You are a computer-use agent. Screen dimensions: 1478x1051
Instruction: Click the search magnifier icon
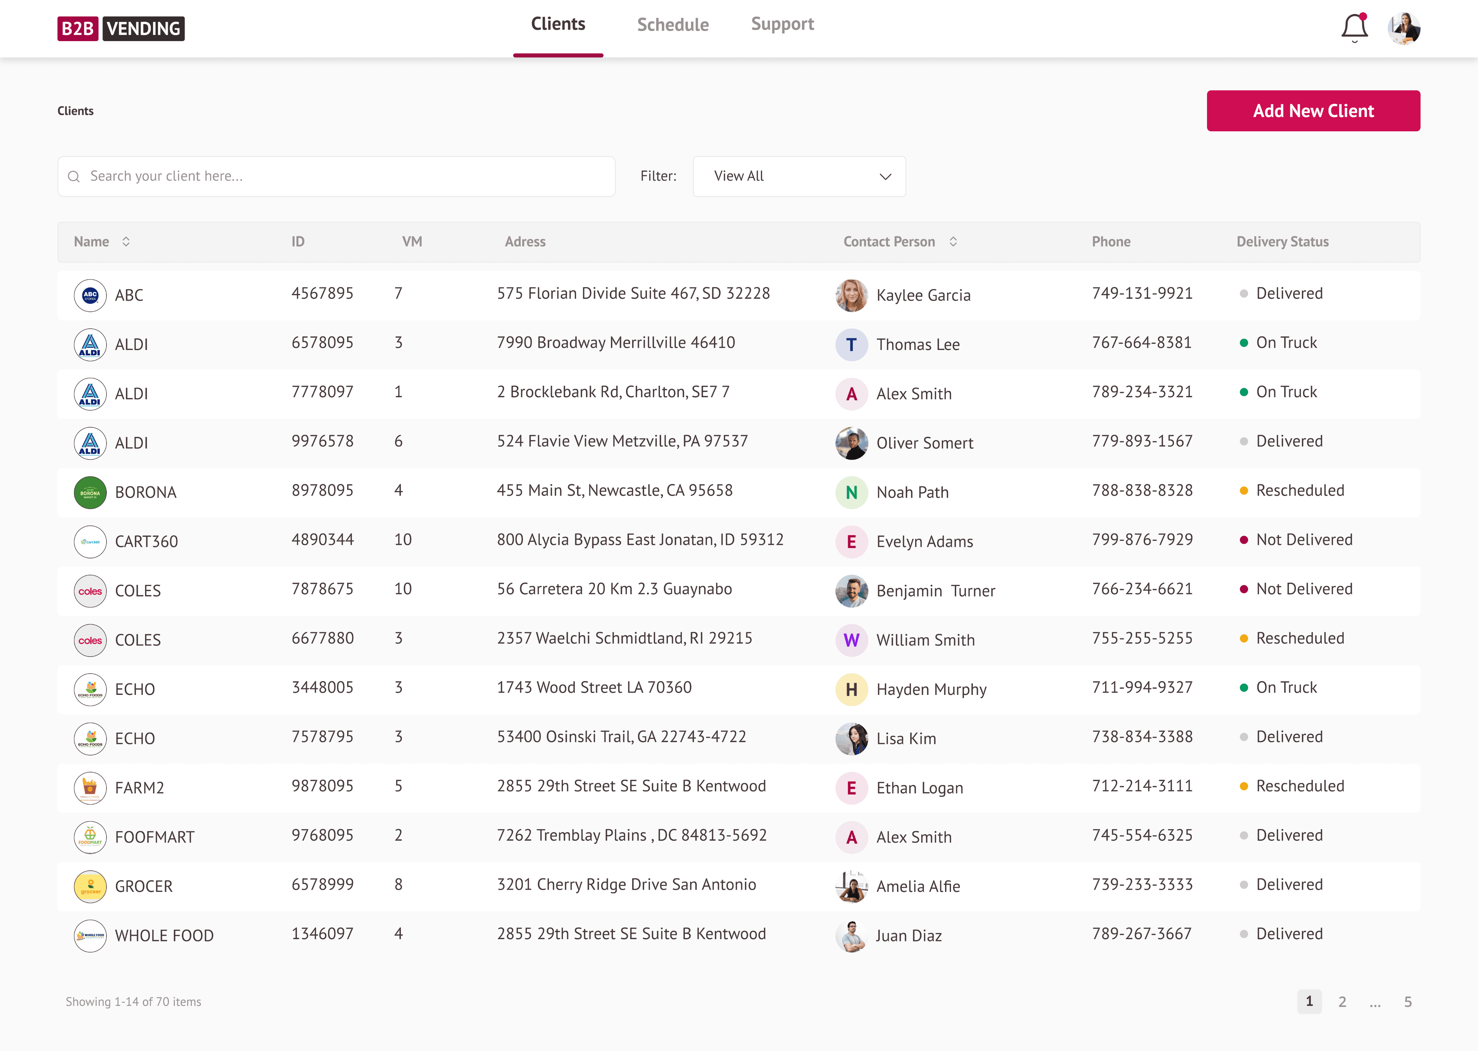pyautogui.click(x=74, y=176)
